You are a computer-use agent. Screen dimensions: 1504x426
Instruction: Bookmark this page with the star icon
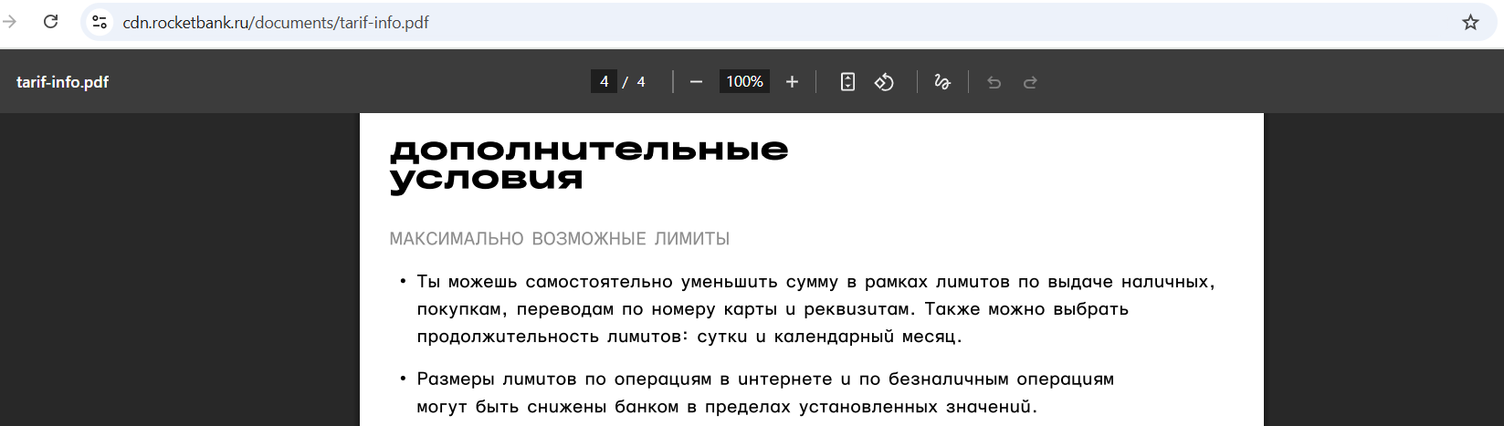point(1470,22)
